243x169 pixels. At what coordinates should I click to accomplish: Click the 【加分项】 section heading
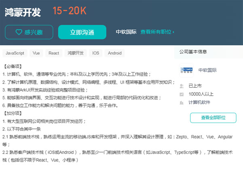[x=13, y=113]
